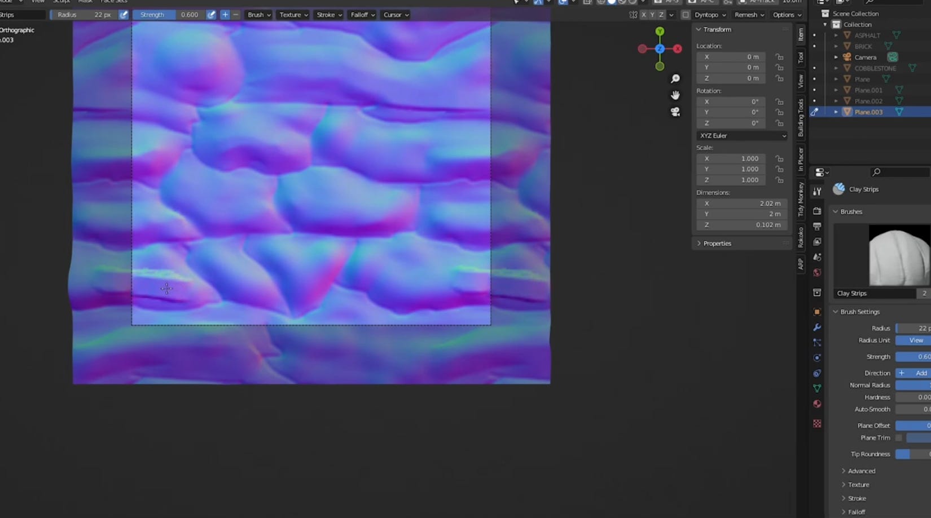Open the Rokoko sidebar tab
This screenshot has height=518, width=931.
[x=801, y=237]
